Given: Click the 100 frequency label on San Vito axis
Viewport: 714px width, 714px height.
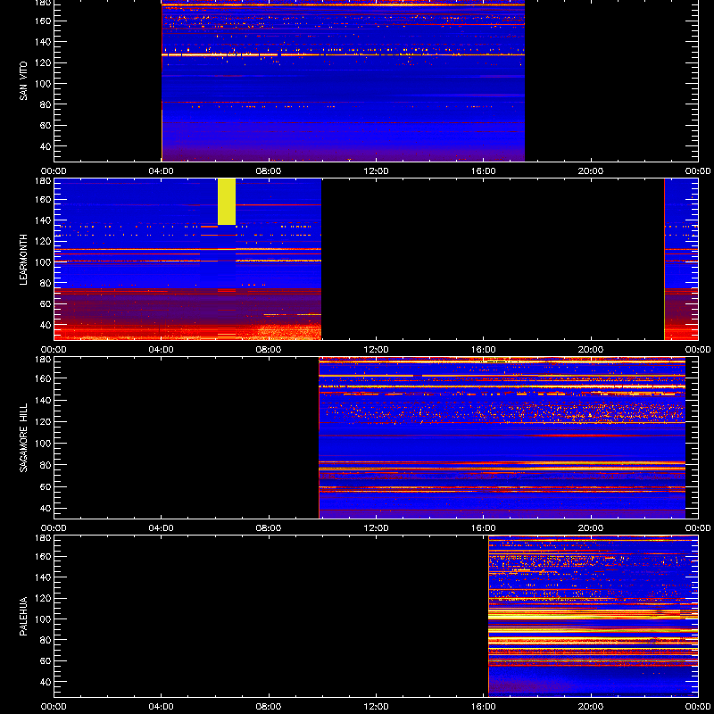Looking at the screenshot, I should [43, 84].
